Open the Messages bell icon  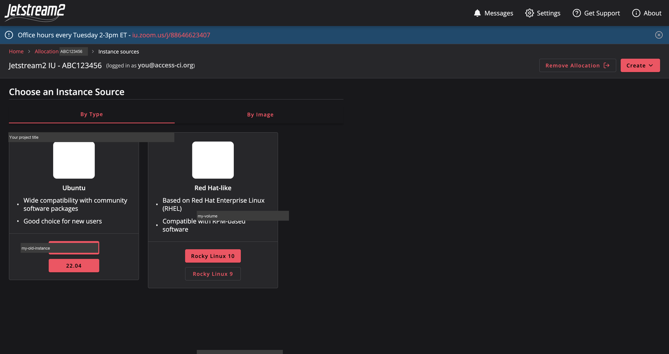click(477, 13)
